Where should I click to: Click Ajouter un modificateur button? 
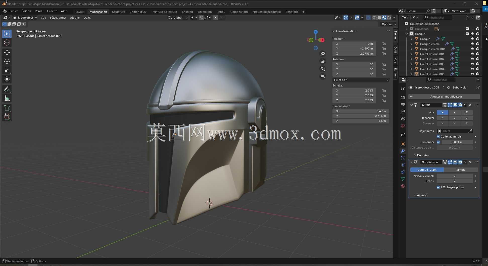click(x=444, y=97)
